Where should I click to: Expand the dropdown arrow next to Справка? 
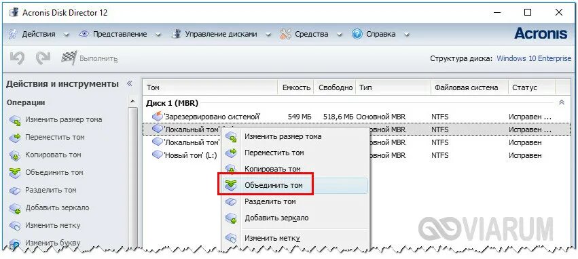tap(406, 35)
